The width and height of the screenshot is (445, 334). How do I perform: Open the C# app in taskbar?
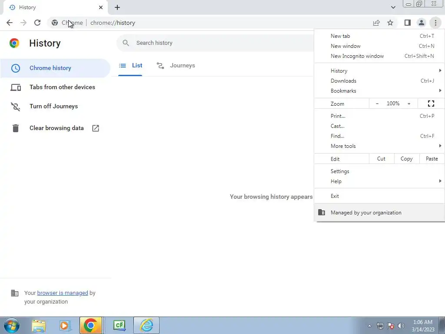120,325
